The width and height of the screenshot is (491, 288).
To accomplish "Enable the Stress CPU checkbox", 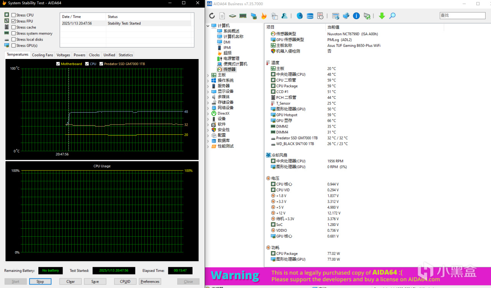I will pos(14,15).
